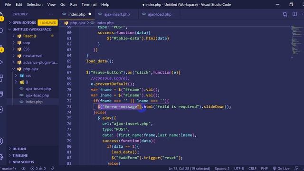
Task: Click the lightning status bar icon near errors
Action: pos(52,169)
